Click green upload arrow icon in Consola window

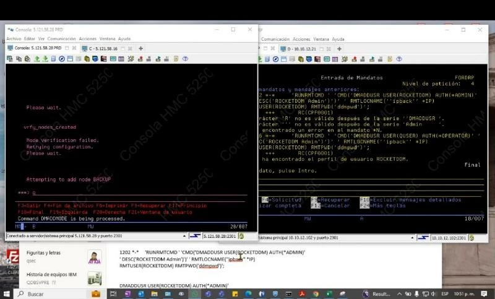pyautogui.click(x=37, y=59)
